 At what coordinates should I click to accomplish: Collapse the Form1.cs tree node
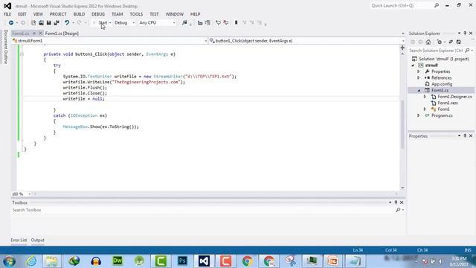(419, 91)
